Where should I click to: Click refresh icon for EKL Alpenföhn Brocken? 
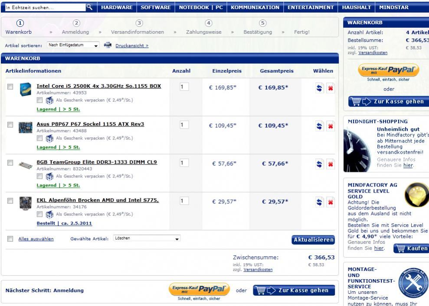tap(319, 202)
